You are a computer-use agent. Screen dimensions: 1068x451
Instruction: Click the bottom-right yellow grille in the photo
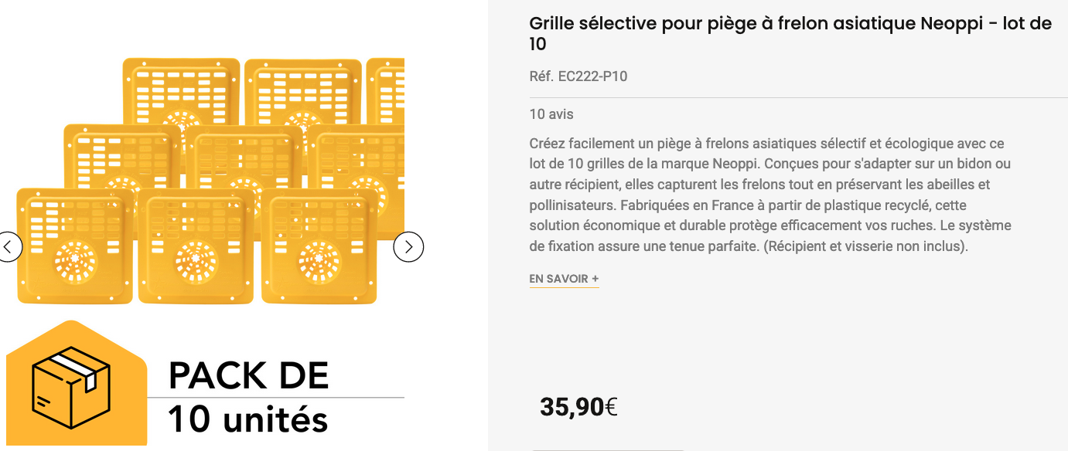(319, 246)
